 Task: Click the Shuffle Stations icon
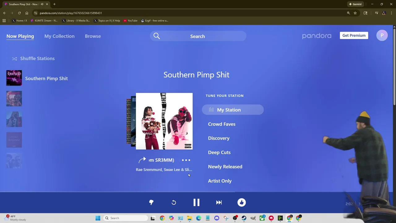click(x=14, y=59)
